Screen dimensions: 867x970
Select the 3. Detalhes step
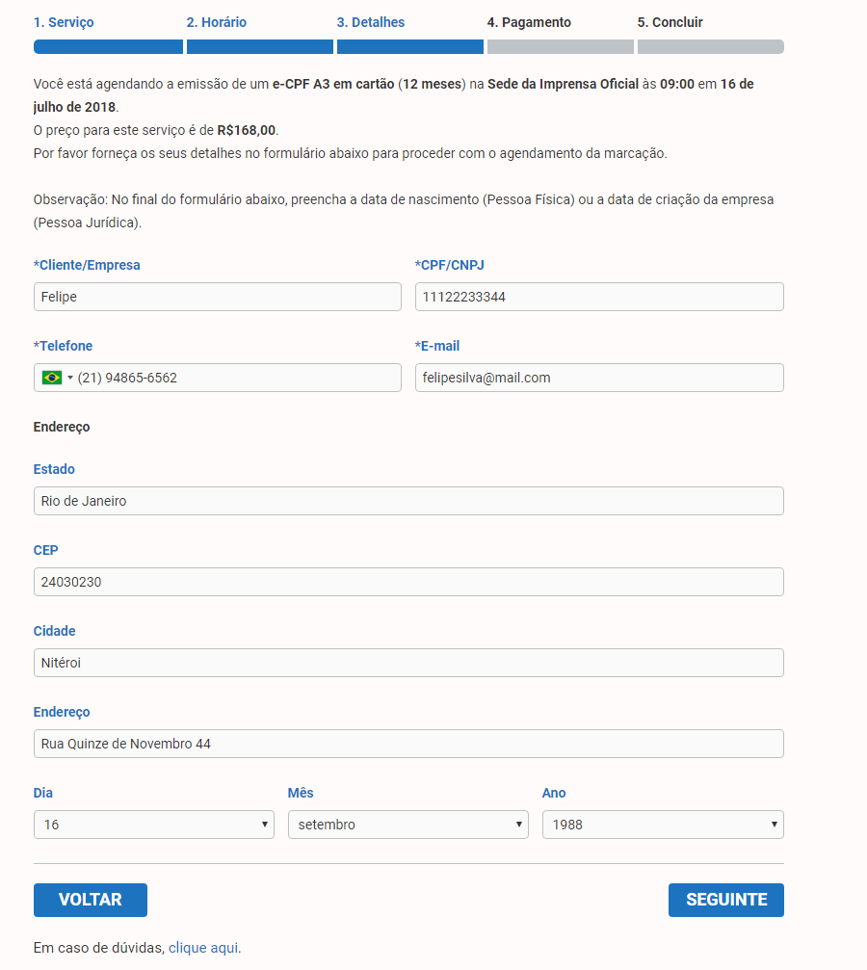click(x=371, y=22)
